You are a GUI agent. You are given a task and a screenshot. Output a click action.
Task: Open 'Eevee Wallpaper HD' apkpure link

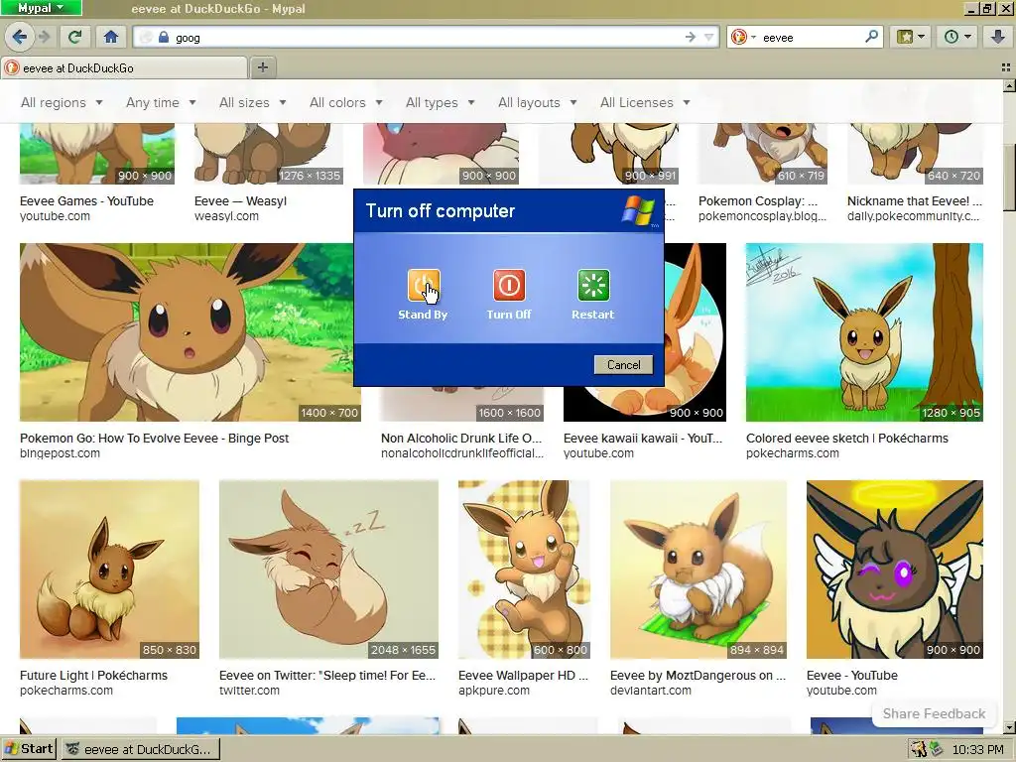pyautogui.click(x=523, y=675)
